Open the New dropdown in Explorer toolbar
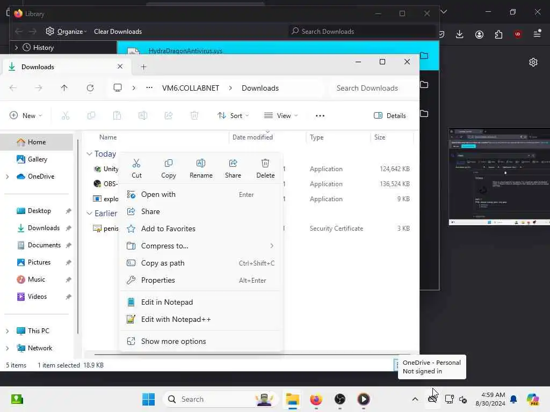The width and height of the screenshot is (550, 412). (x=26, y=116)
